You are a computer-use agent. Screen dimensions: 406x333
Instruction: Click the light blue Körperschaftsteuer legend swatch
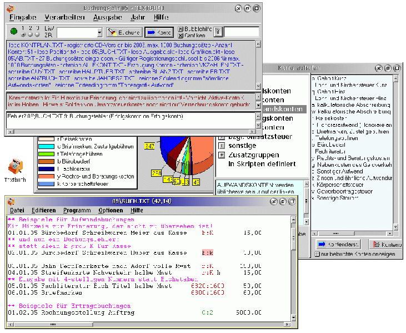tap(46, 184)
